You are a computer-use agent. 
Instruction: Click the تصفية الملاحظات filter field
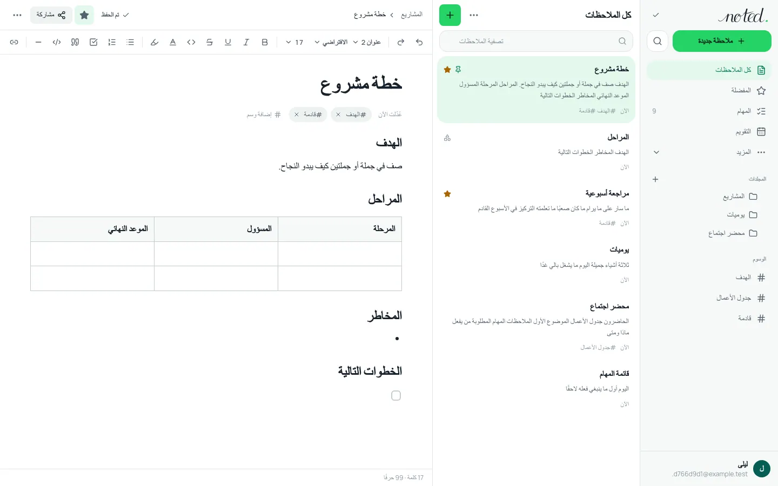pos(536,41)
